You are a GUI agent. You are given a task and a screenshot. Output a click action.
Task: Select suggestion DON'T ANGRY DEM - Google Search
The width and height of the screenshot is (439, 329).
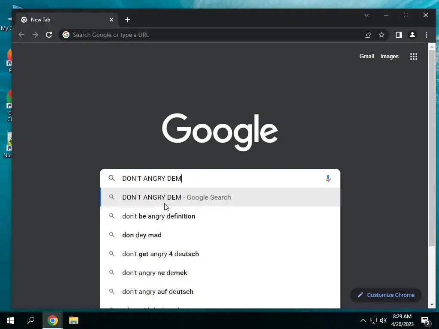[220, 197]
